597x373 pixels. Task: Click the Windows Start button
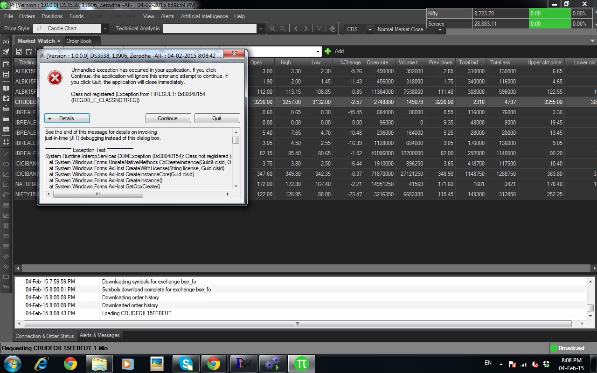(12, 364)
